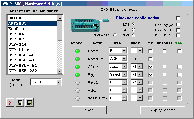Select the USB port radio button

point(133,35)
